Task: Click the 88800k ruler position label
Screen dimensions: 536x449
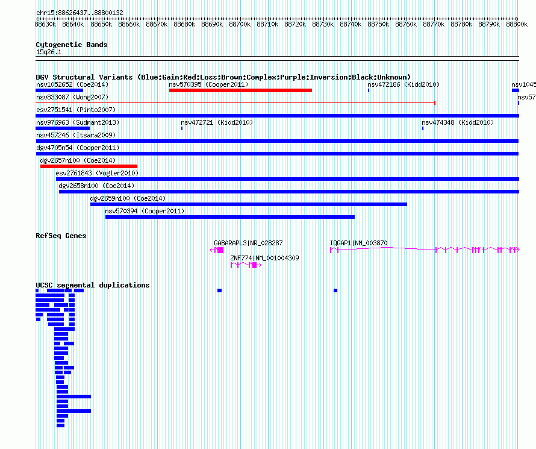Action: point(517,24)
